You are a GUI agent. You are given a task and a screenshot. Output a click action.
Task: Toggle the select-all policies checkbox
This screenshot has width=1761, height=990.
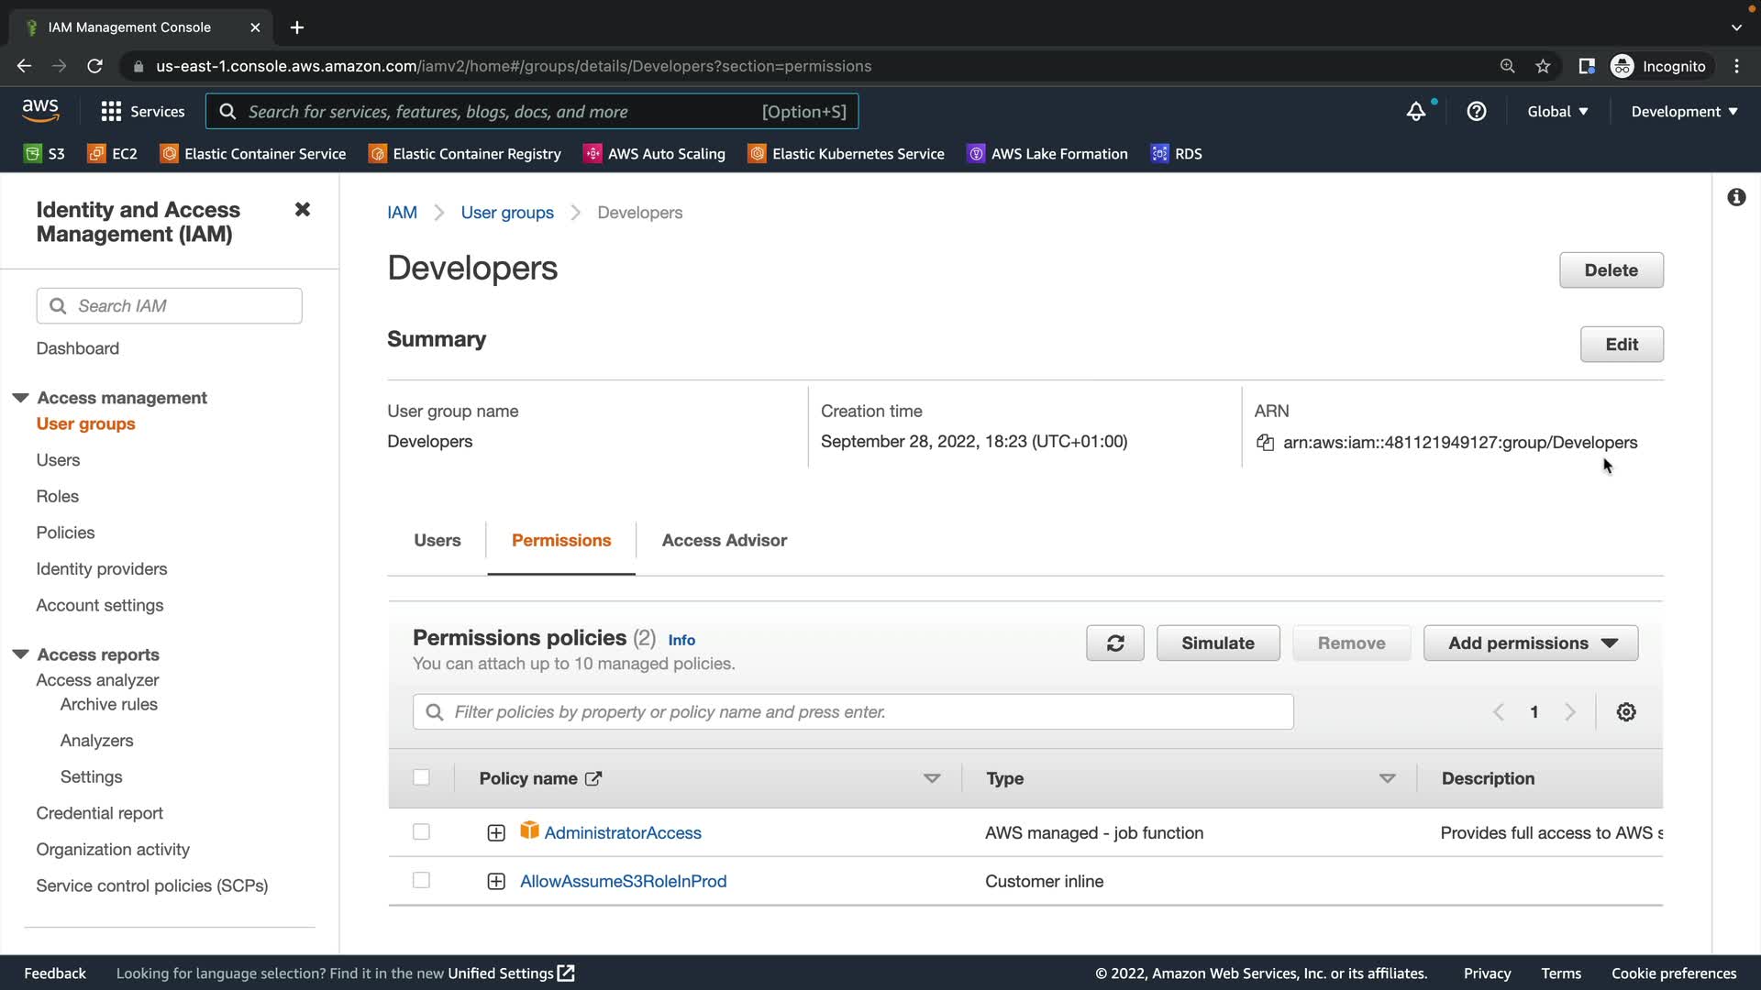pos(421,778)
